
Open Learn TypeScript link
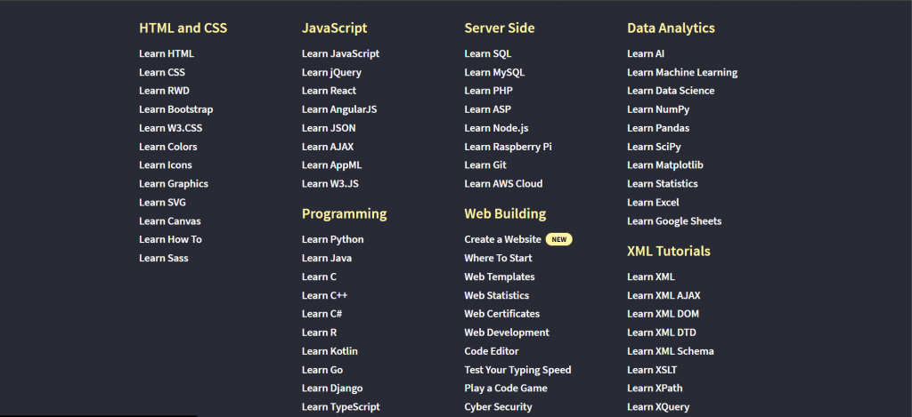341,406
